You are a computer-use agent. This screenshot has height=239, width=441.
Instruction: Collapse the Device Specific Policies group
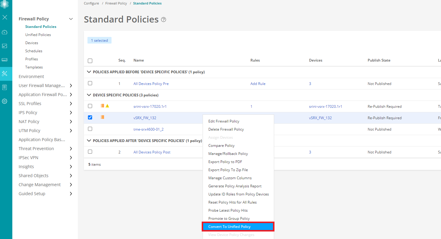[x=89, y=95]
